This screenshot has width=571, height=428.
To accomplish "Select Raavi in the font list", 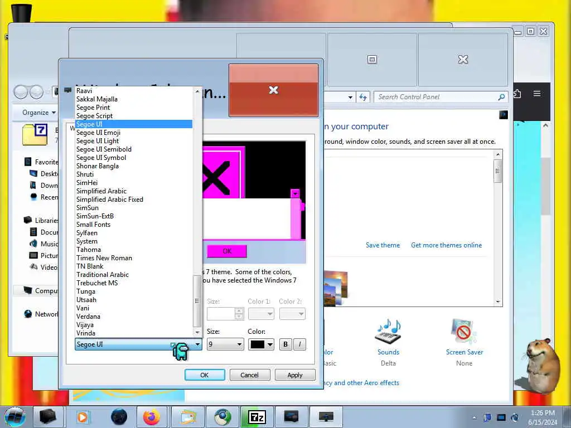I will (134, 91).
